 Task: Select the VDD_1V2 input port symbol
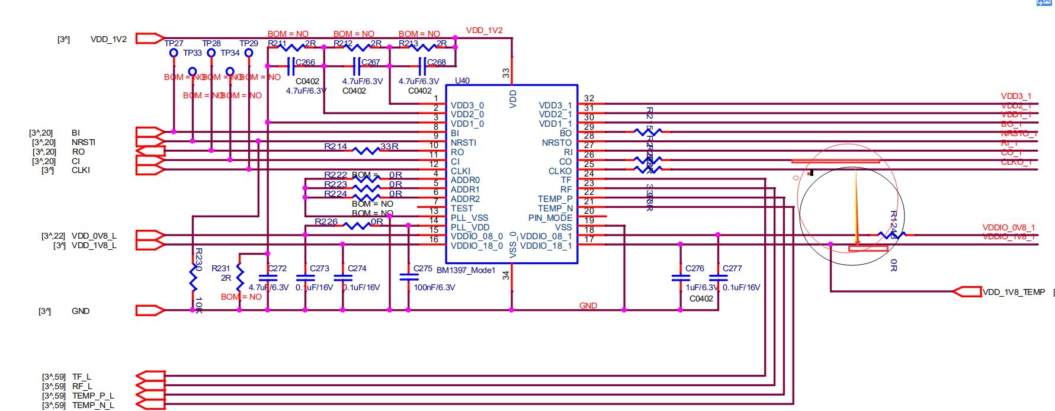[x=150, y=38]
